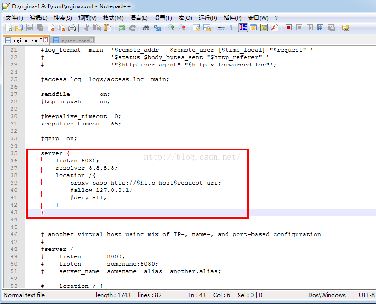376x304 pixels.
Task: Click the "#gzip on;" line
Action: pyautogui.click(x=59, y=138)
